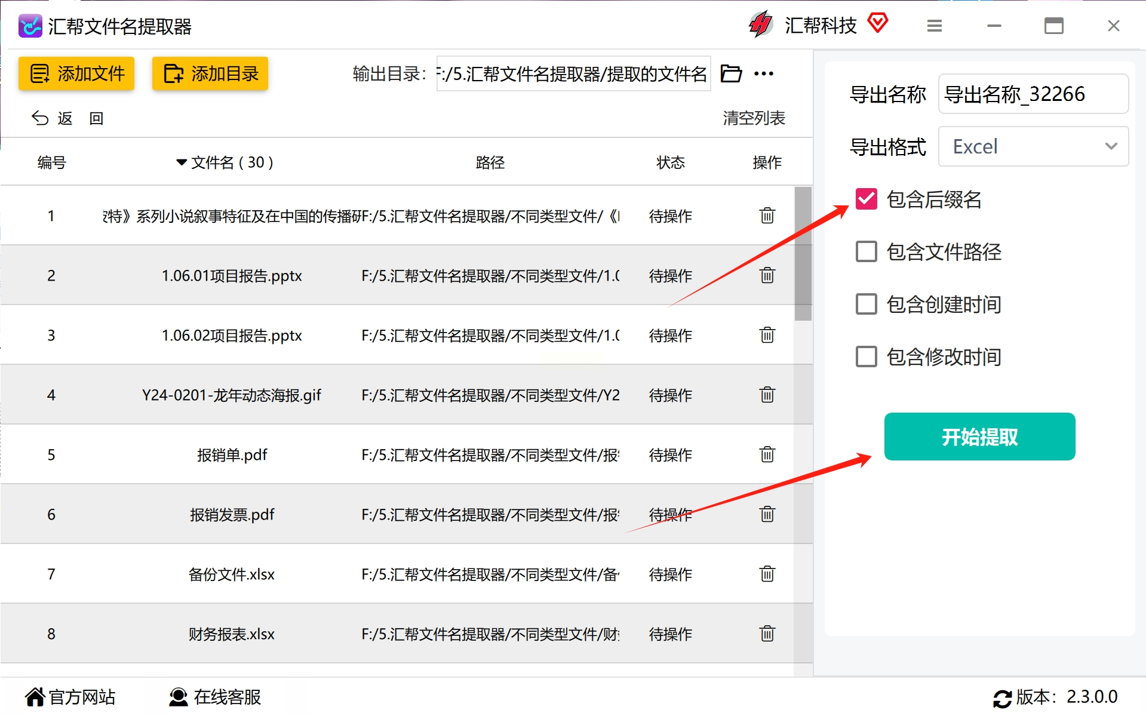Click the 状态 column header
1146x716 pixels.
coord(671,162)
